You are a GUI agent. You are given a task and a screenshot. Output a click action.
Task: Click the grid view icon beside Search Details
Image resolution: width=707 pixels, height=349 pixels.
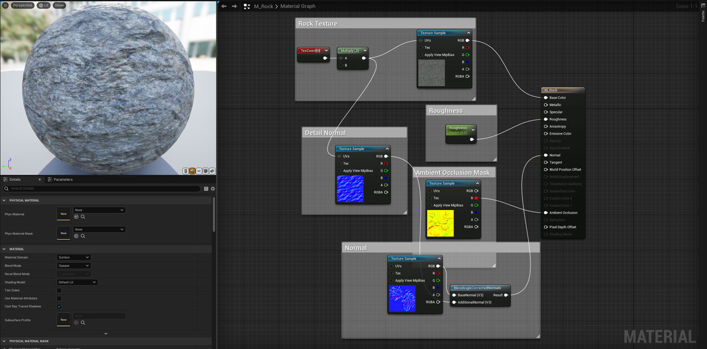click(x=205, y=188)
